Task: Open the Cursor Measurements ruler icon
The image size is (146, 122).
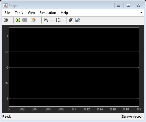Action: point(78,20)
